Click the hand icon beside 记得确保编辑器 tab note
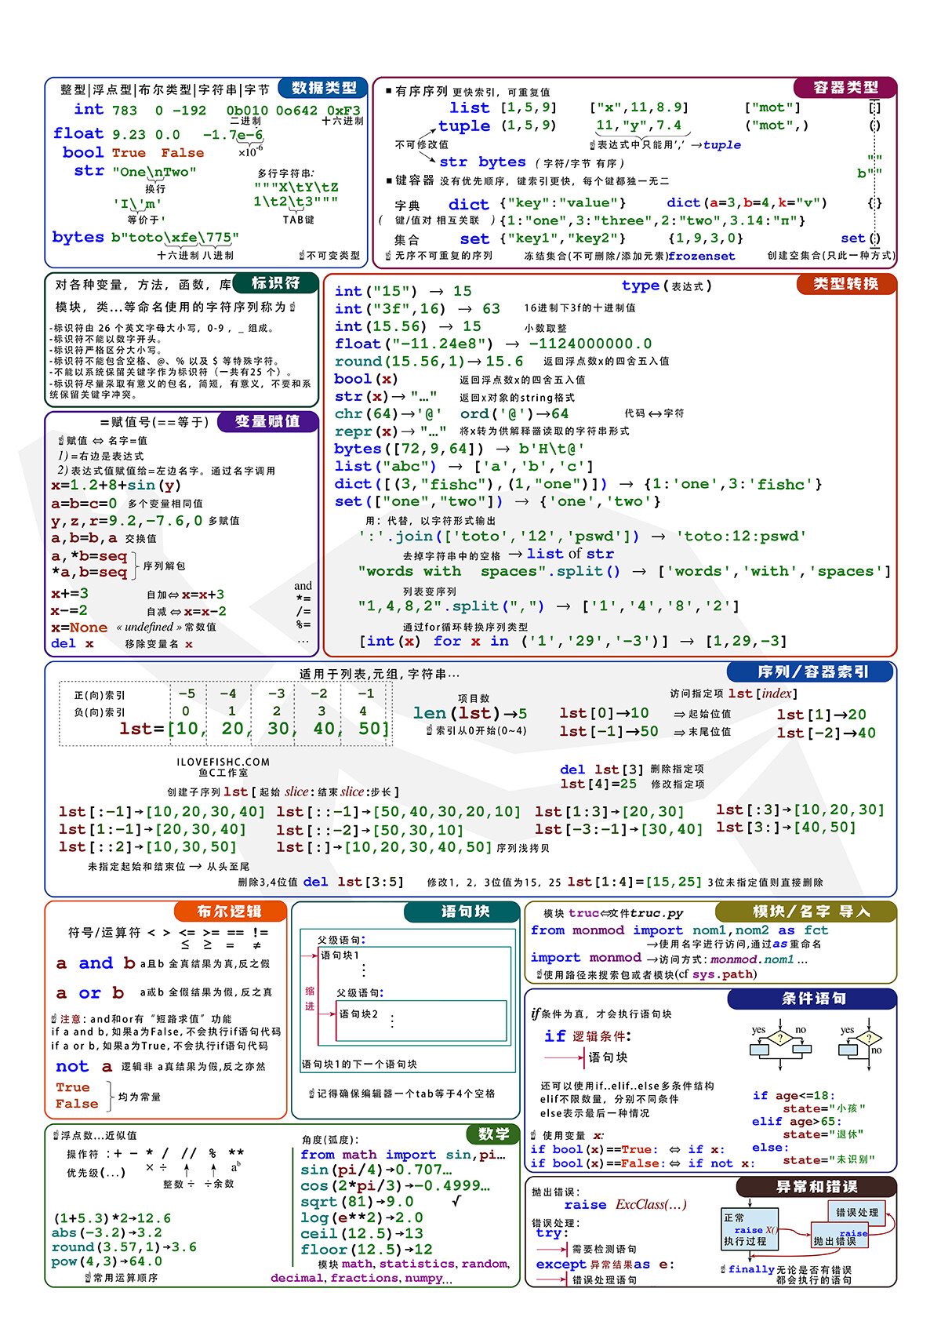The width and height of the screenshot is (941, 1332). coord(311,1094)
